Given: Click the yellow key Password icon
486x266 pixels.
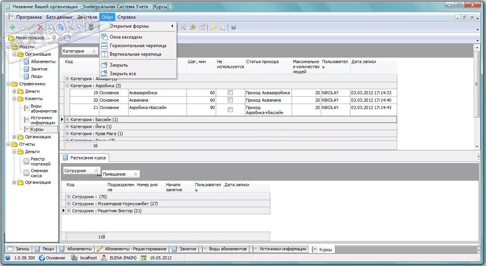Looking at the screenshot, I should pyautogui.click(x=213, y=27).
